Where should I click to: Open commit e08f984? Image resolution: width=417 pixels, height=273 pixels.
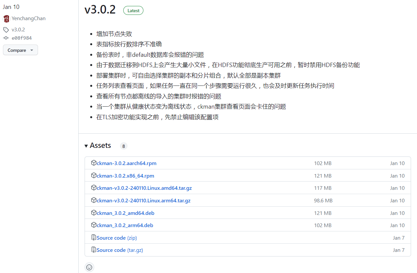tap(22, 38)
